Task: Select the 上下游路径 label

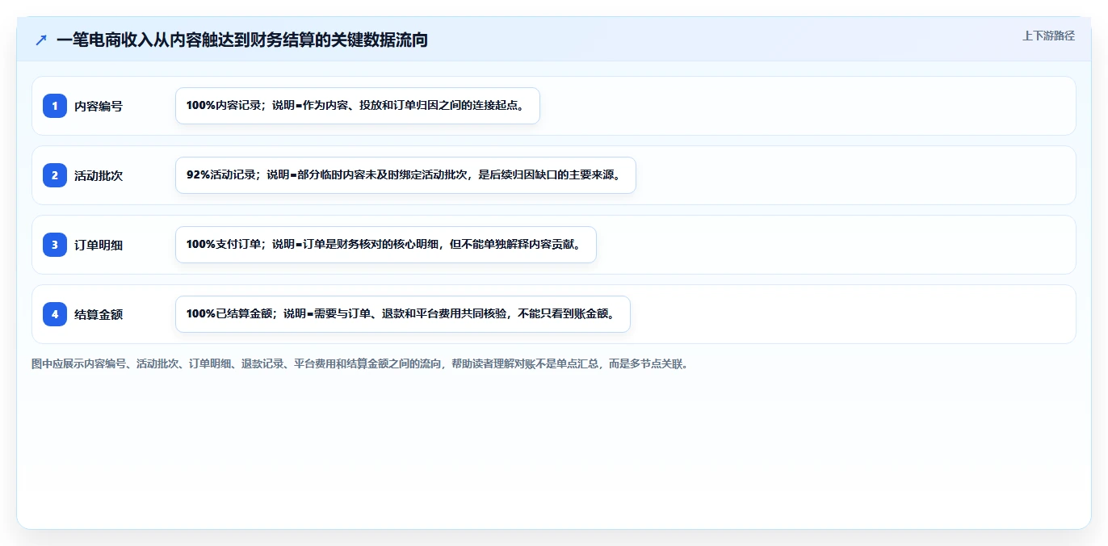Action: [1048, 36]
